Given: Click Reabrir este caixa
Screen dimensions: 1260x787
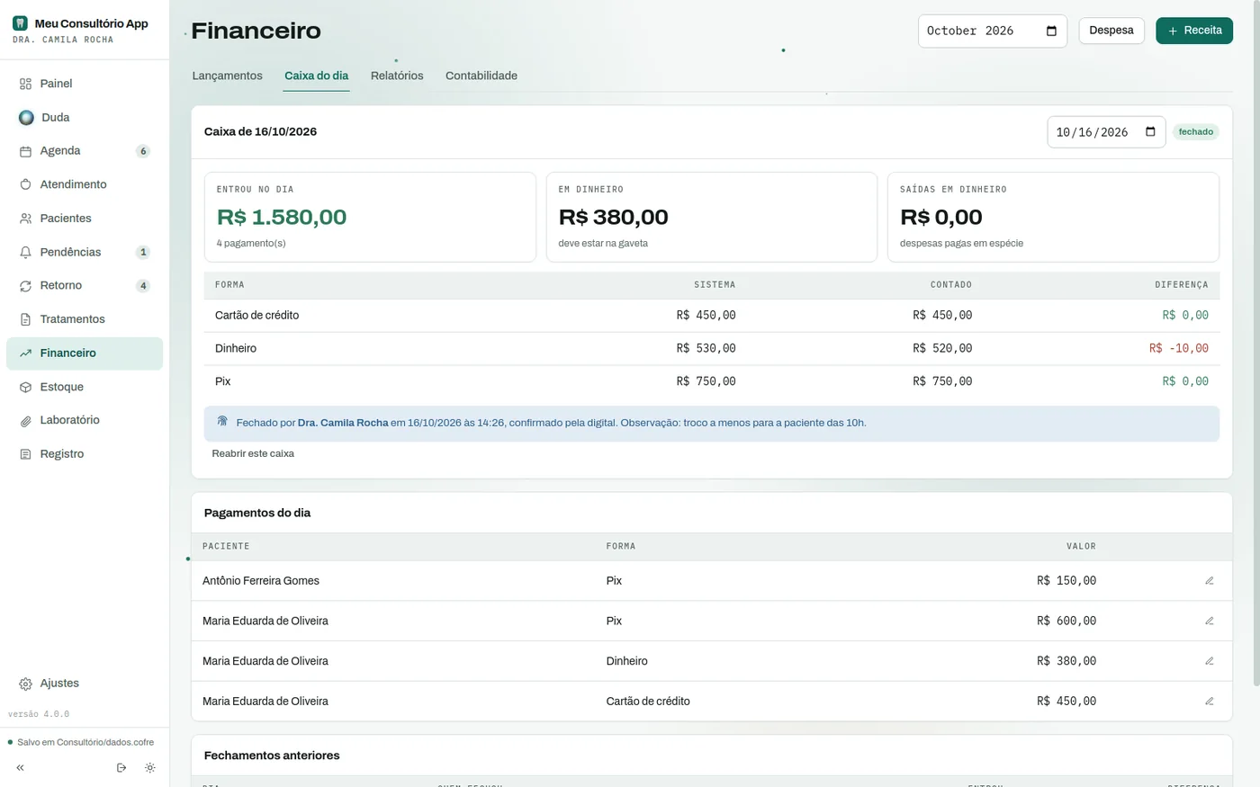Looking at the screenshot, I should pos(253,453).
